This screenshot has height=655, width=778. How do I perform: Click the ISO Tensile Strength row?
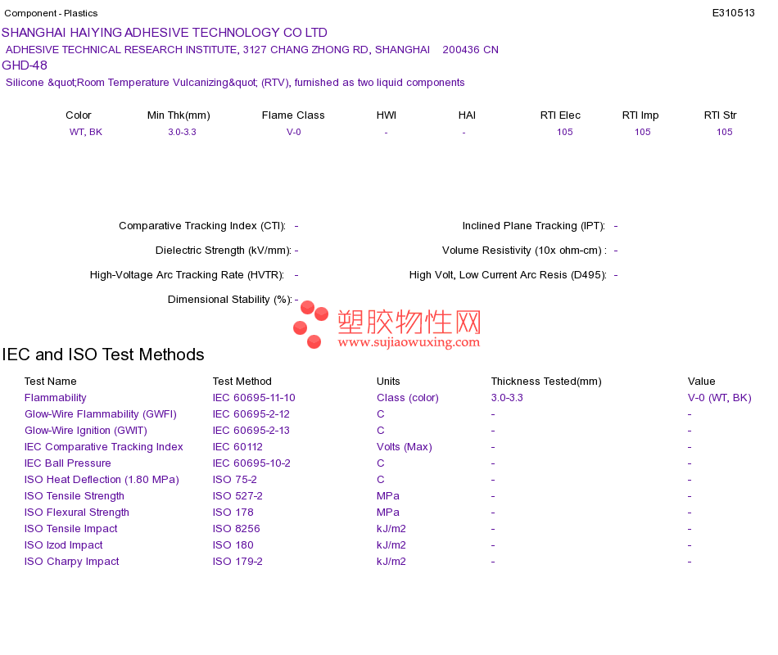point(75,495)
